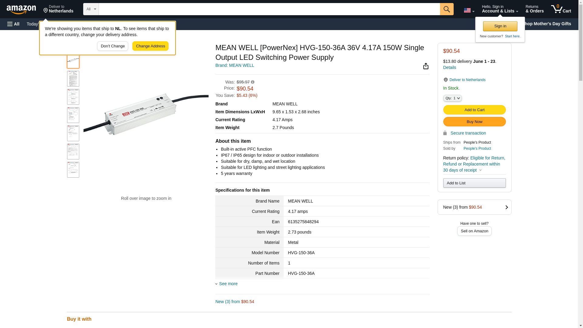The image size is (583, 328).
Task: Open the Qty quantity dropdown
Action: pyautogui.click(x=452, y=98)
